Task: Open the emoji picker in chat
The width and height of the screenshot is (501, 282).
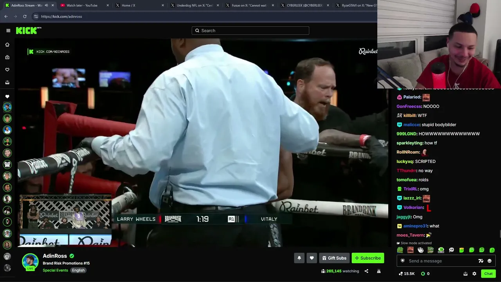Action: [x=489, y=261]
